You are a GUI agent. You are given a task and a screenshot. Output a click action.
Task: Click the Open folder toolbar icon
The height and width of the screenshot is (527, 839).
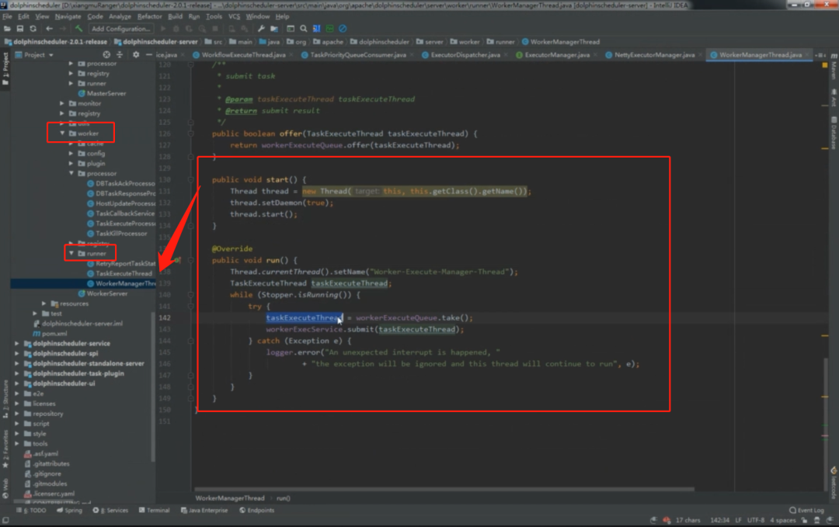click(x=7, y=29)
